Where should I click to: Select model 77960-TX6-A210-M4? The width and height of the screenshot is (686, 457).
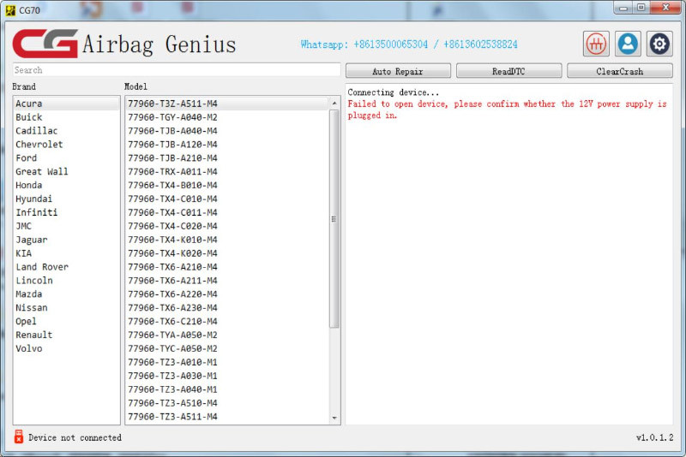pyautogui.click(x=227, y=267)
